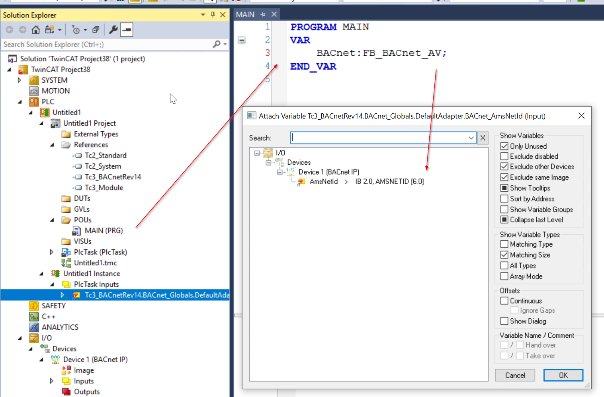Click the C++ node icon
This screenshot has width=604, height=397.
(x=34, y=316)
